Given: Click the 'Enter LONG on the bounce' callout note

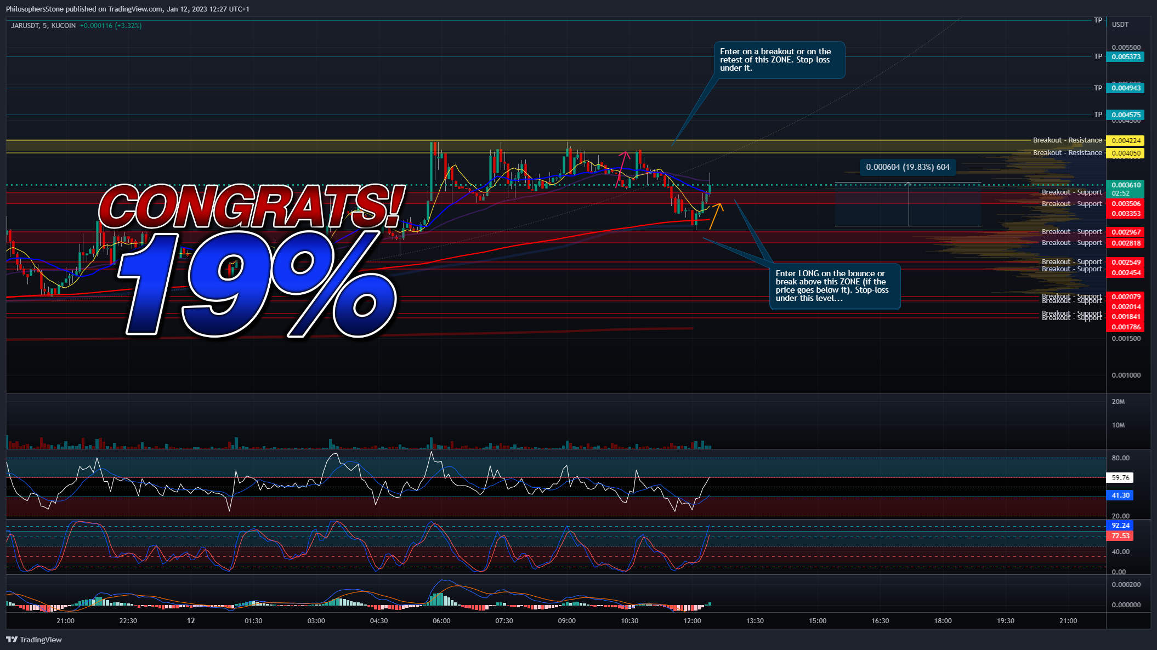Looking at the screenshot, I should click(x=835, y=286).
